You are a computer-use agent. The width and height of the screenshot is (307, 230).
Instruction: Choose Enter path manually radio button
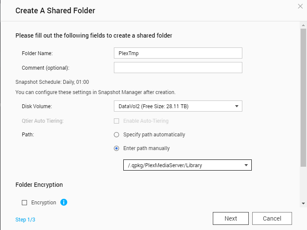(x=116, y=148)
